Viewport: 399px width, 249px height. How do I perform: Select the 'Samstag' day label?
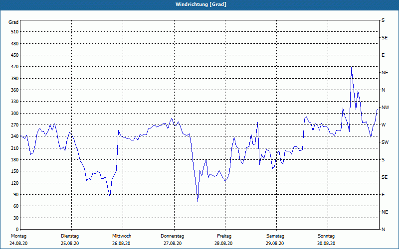click(275, 236)
